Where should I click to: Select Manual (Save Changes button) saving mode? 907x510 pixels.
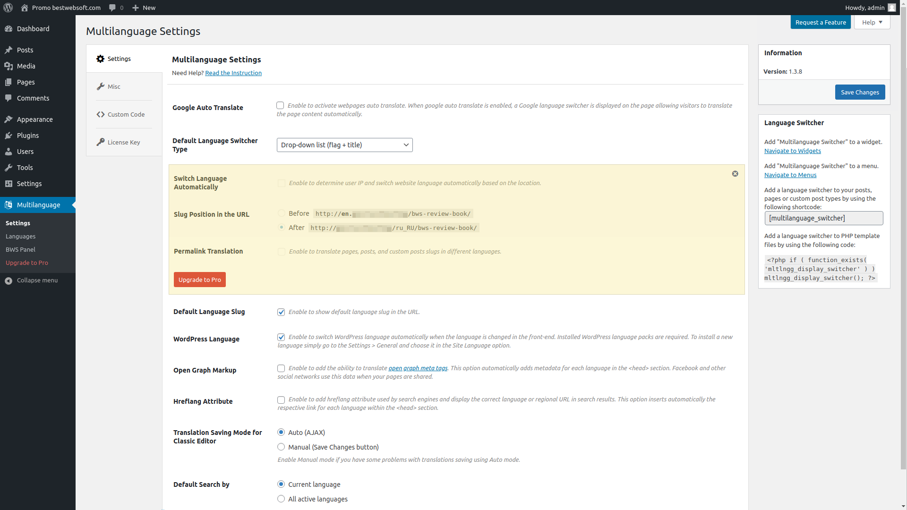click(x=281, y=447)
